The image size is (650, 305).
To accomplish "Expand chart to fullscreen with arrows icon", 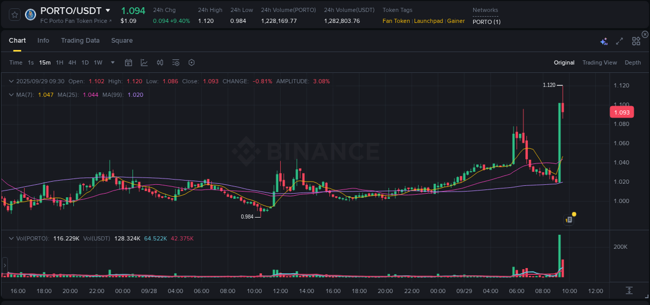I will coord(619,41).
